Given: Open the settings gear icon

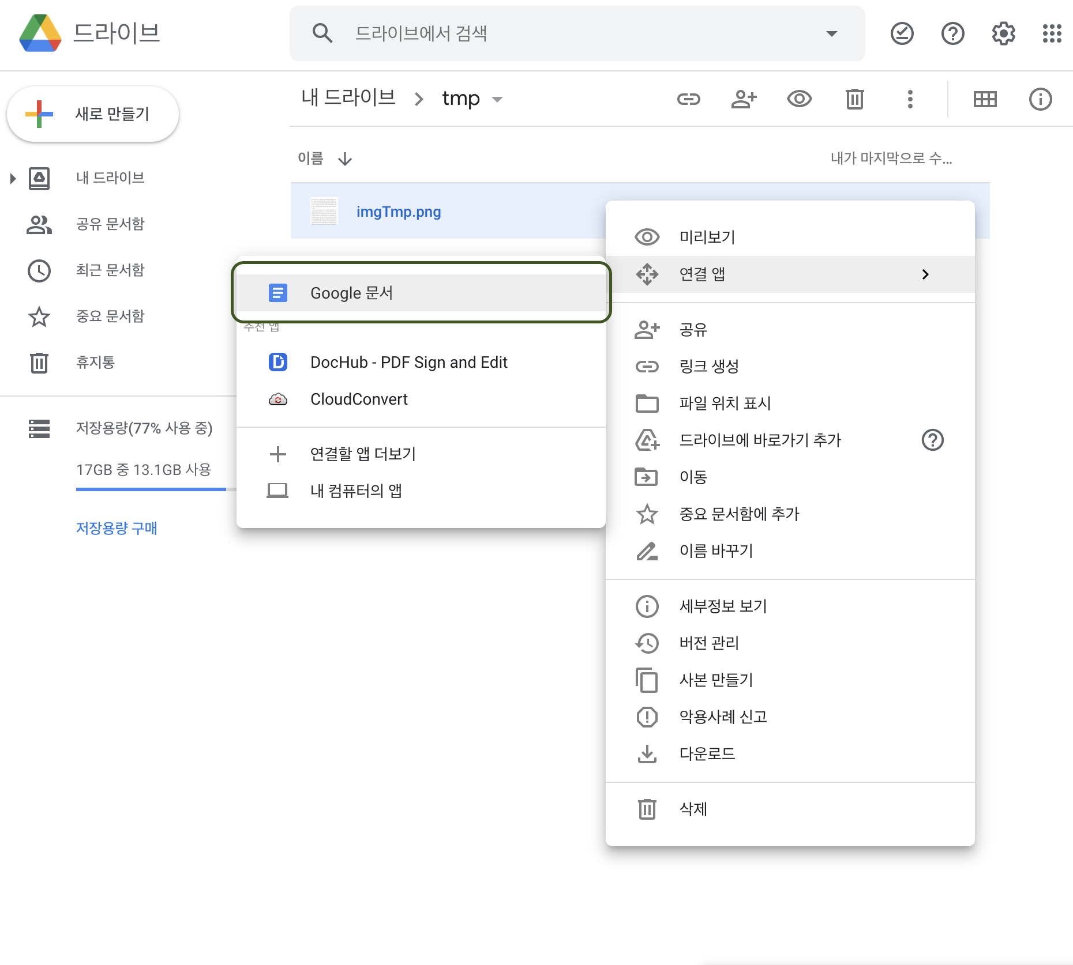Looking at the screenshot, I should pos(1003,33).
